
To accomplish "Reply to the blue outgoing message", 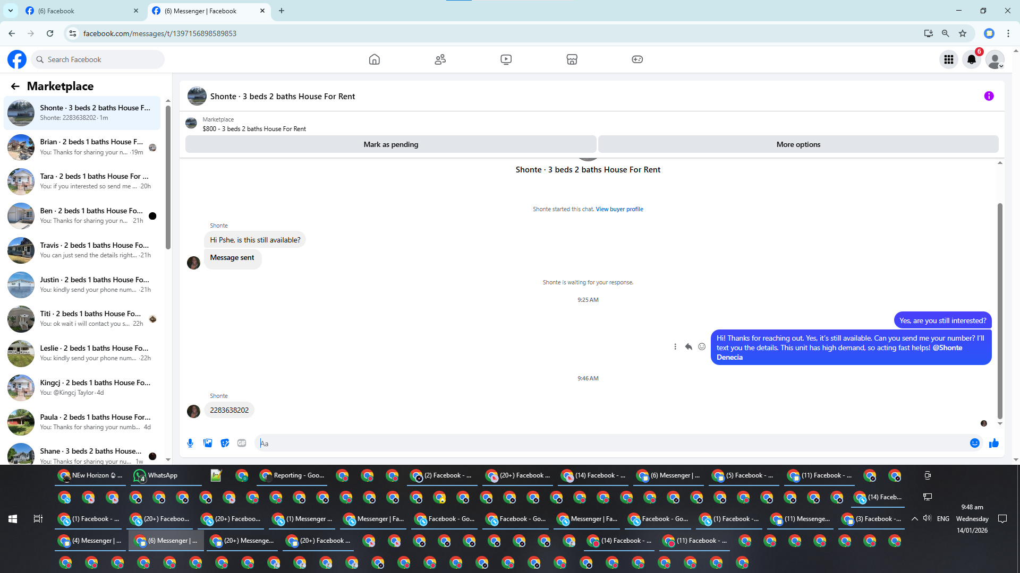I will click(x=688, y=346).
